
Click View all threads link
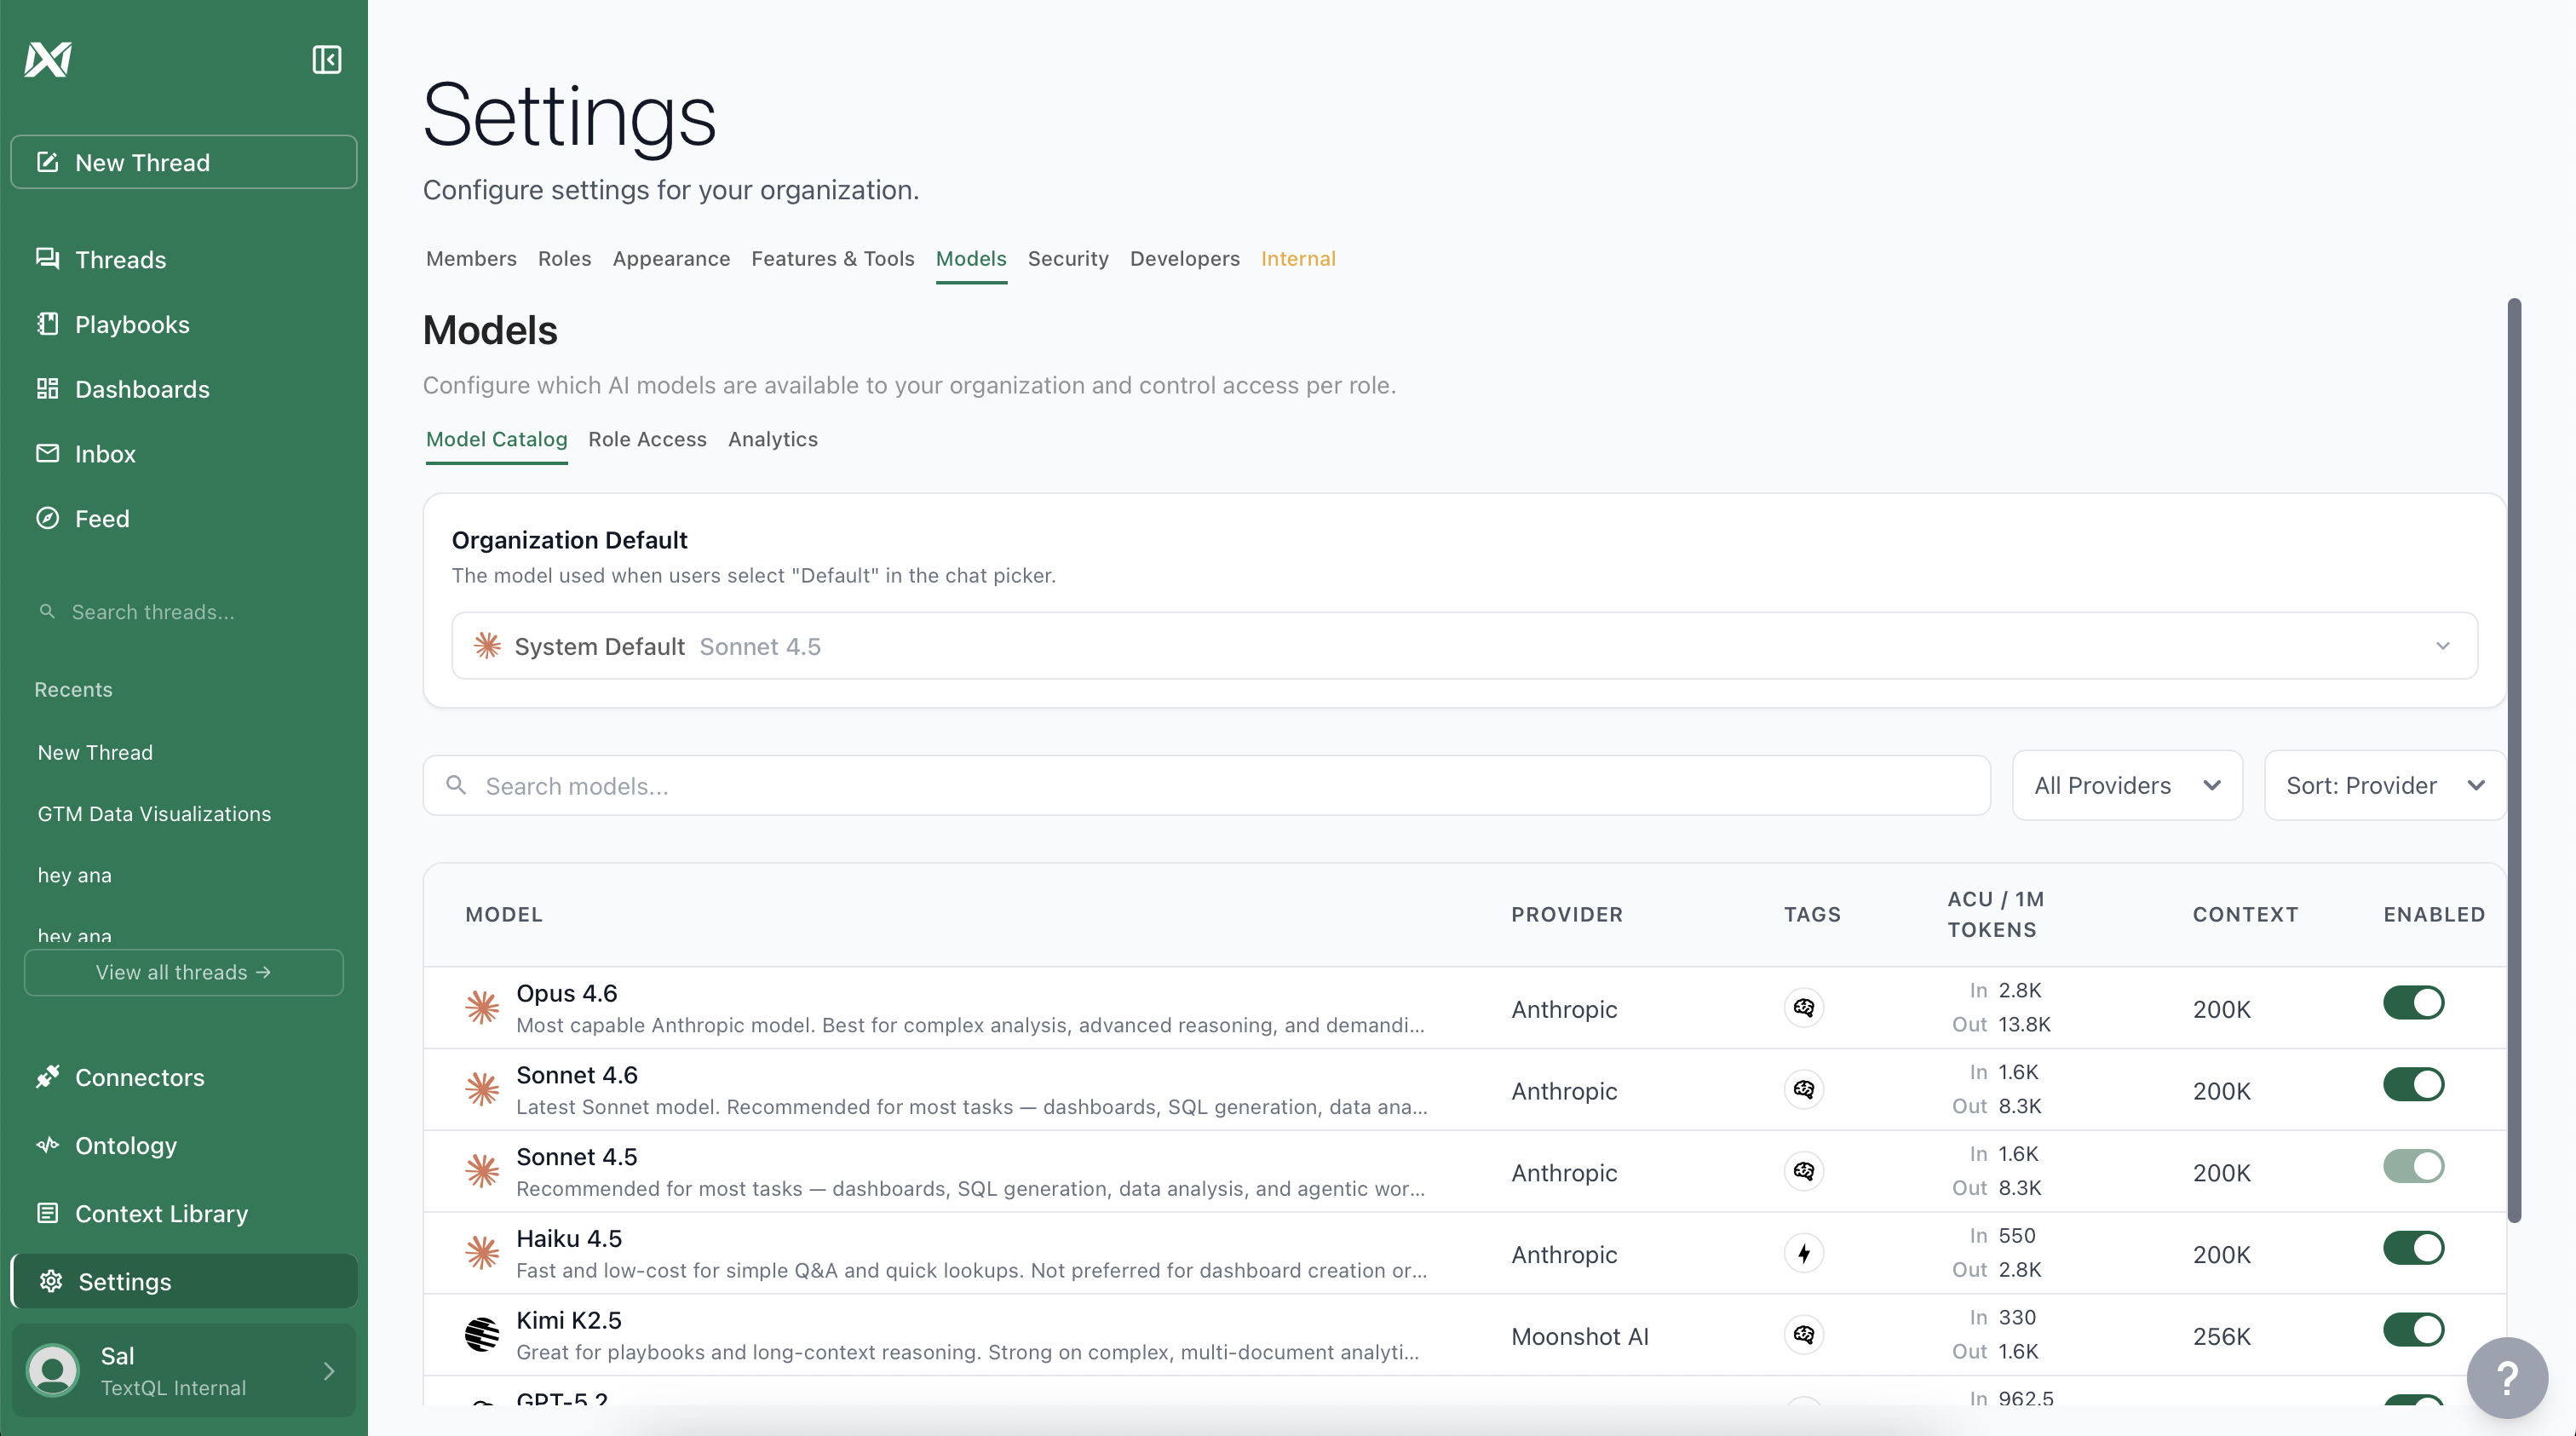[x=184, y=972]
